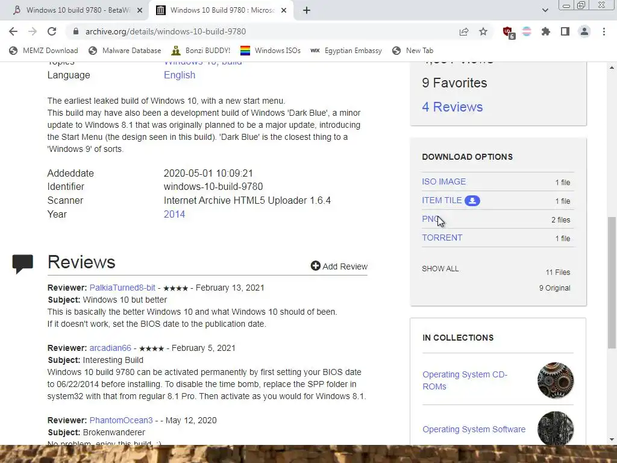
Task: Open Operating System CD-ROMs collection
Action: click(465, 381)
